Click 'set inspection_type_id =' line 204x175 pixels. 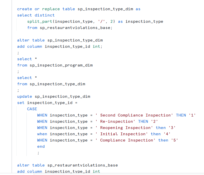pyautogui.click(x=47, y=103)
